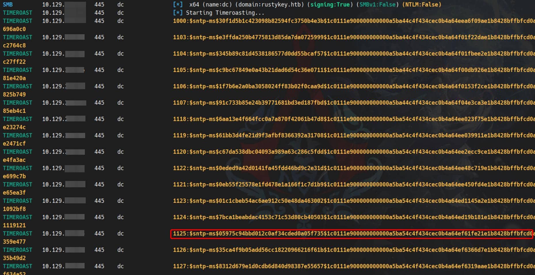
Task: Click the wrapped hash tail "c27ff22"
Action: click(14, 62)
